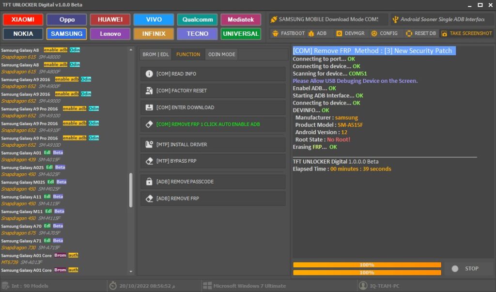
Task: Click the STOP button
Action: [469, 269]
